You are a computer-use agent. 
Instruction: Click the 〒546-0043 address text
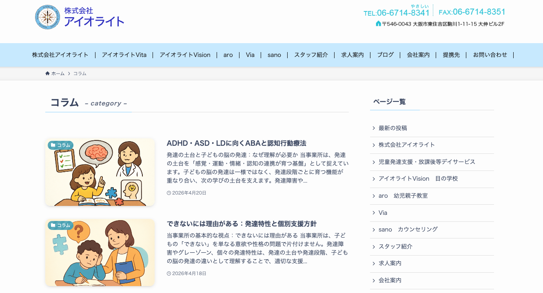[x=443, y=24]
